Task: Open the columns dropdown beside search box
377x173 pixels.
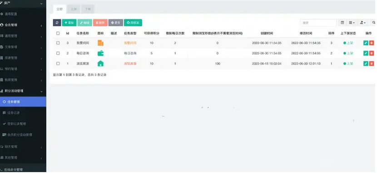Action: tap(352, 23)
